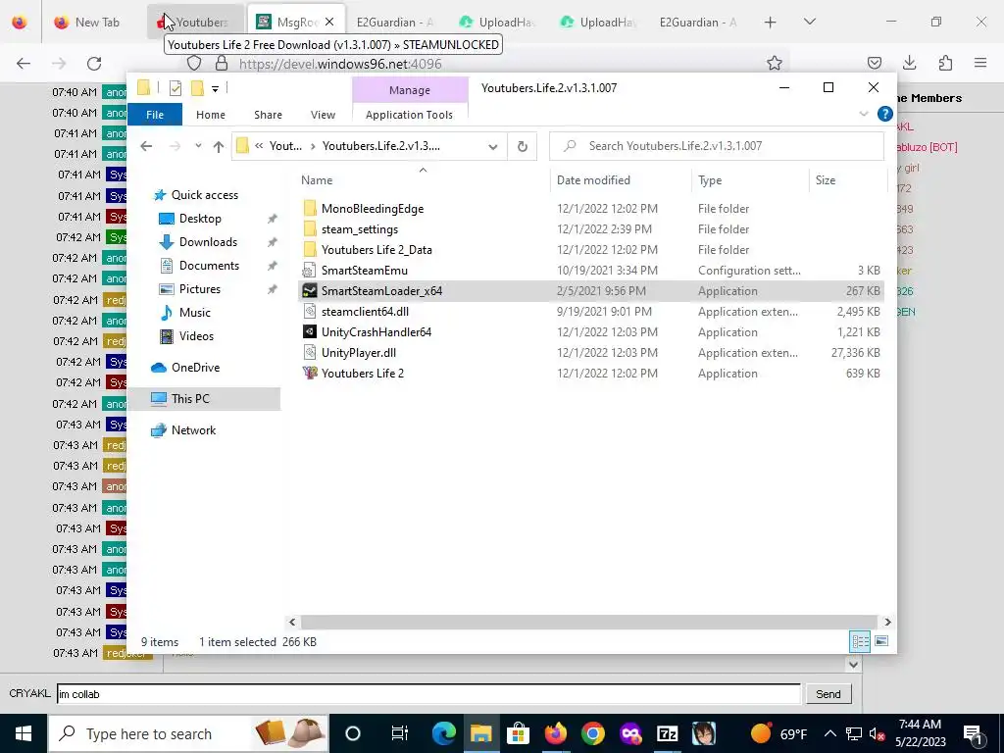The height and width of the screenshot is (753, 1004).
Task: Open the Youtubers Life 2_Data folder icon
Action: (x=310, y=249)
